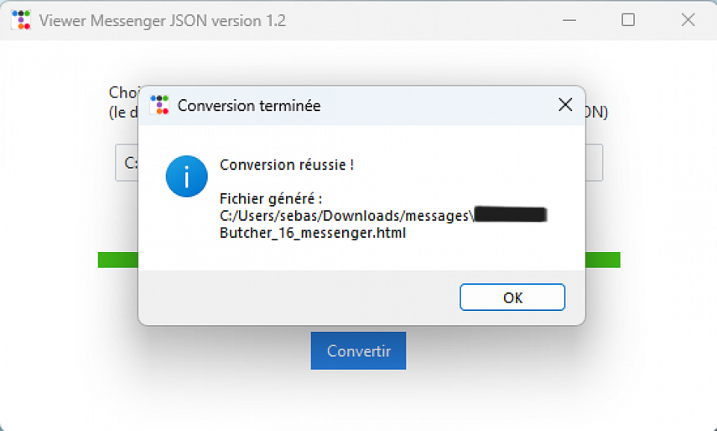Minimize the Viewer Messenger JSON window
This screenshot has width=717, height=431.
[x=568, y=20]
